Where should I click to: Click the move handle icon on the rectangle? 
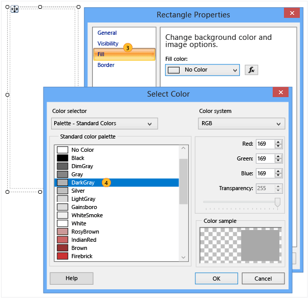click(14, 9)
